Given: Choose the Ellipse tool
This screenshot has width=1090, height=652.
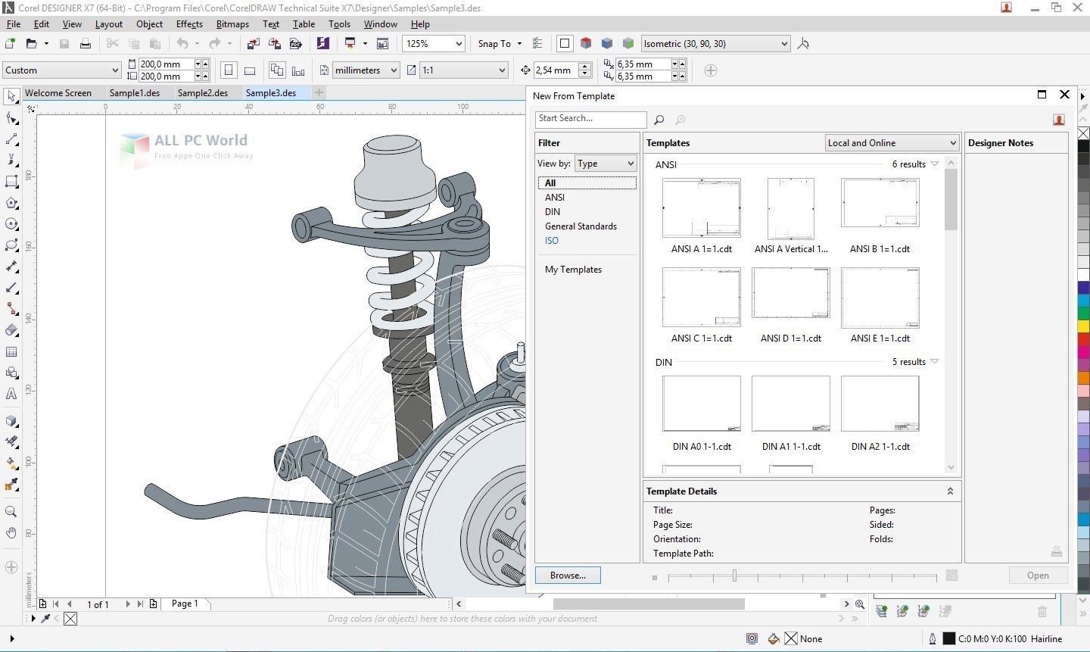Looking at the screenshot, I should coord(11,224).
